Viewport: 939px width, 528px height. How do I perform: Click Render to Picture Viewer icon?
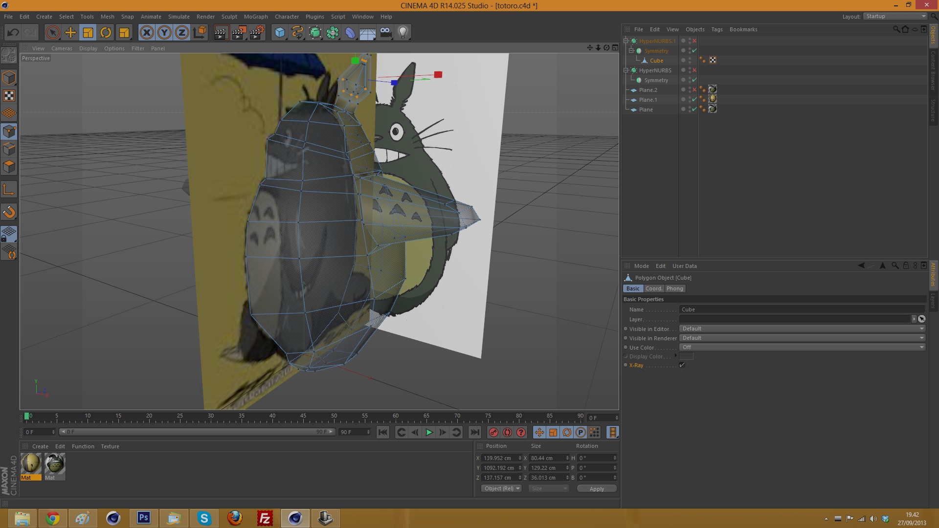coord(239,33)
